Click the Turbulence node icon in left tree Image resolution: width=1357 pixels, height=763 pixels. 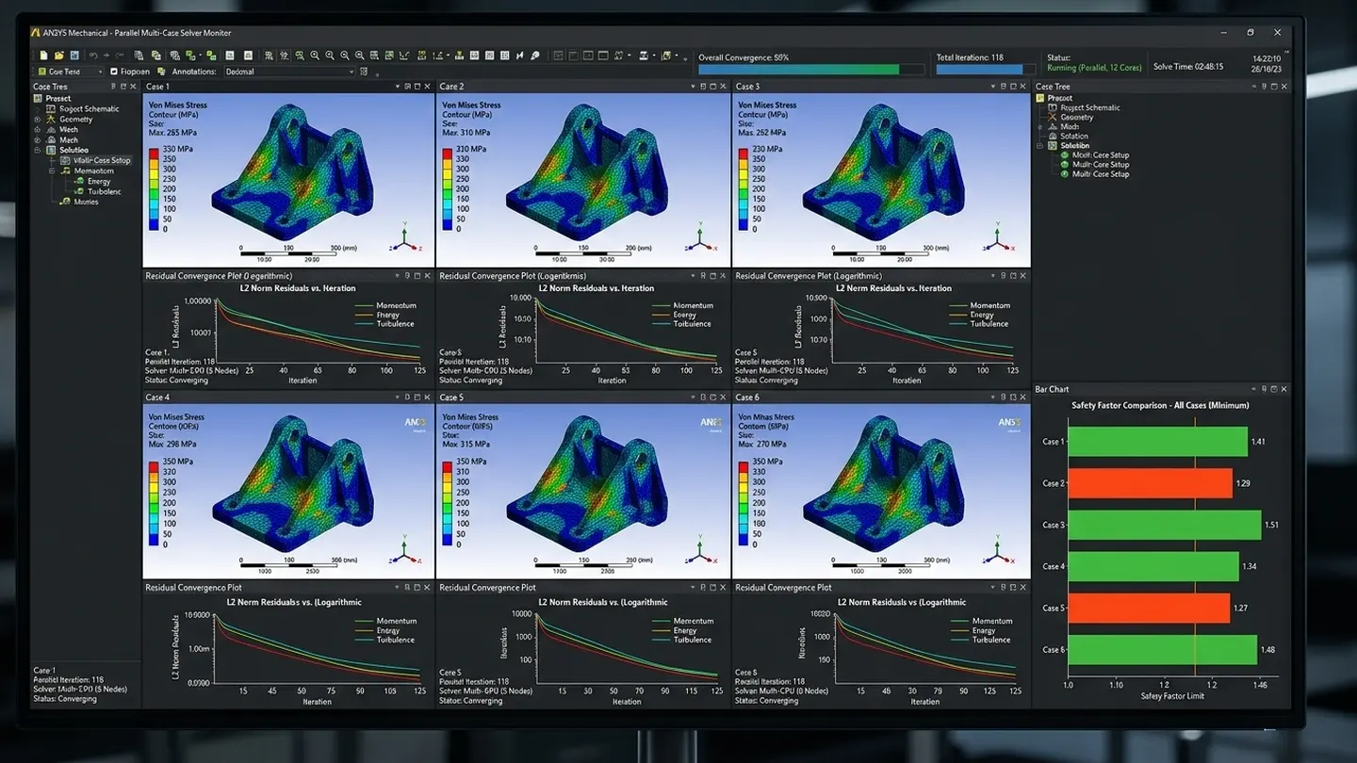click(x=79, y=191)
